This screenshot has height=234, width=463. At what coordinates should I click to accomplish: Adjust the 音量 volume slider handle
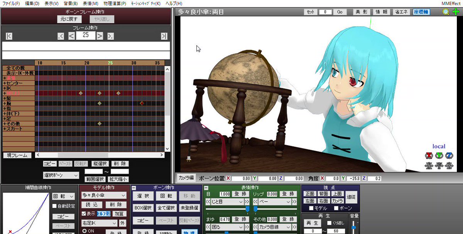[x=353, y=228]
